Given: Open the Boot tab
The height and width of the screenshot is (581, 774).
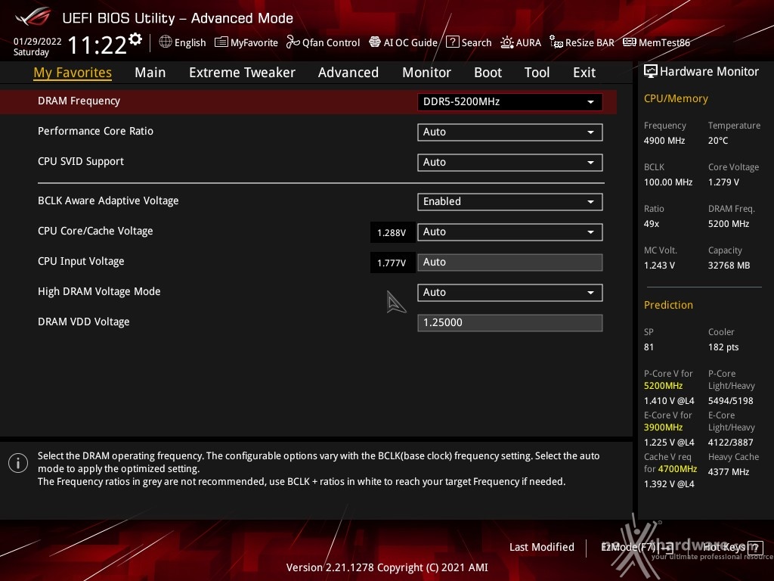Looking at the screenshot, I should [x=488, y=73].
